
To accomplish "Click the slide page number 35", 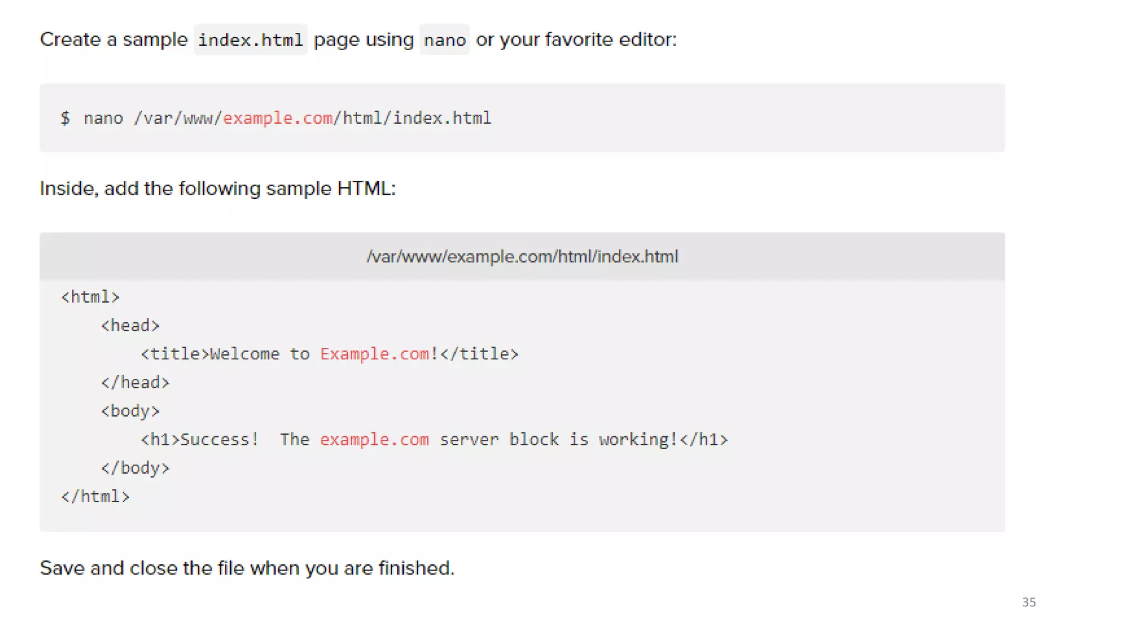I will 1028,602.
